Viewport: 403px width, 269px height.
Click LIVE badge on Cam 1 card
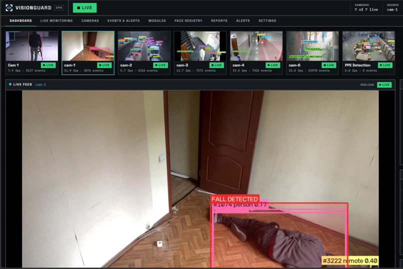point(48,65)
